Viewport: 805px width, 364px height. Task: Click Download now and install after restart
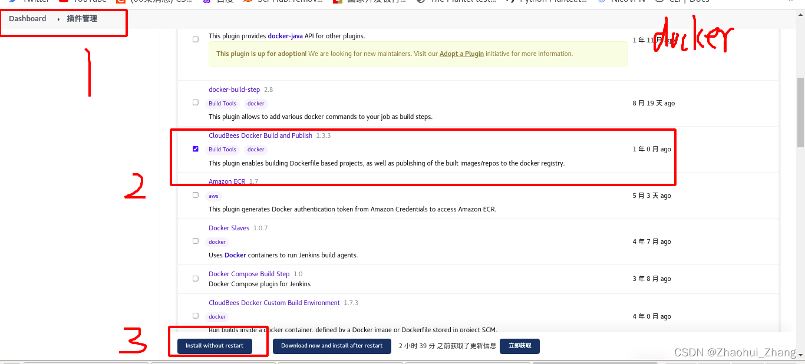(x=332, y=346)
